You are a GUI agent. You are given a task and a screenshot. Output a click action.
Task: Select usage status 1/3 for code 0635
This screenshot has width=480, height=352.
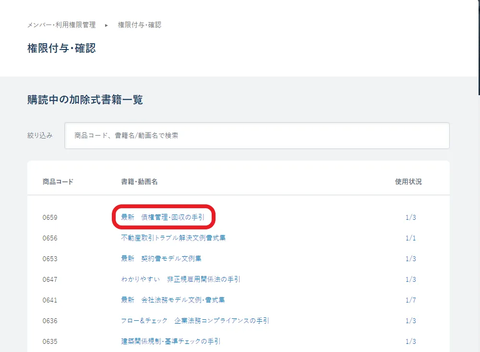pos(410,341)
